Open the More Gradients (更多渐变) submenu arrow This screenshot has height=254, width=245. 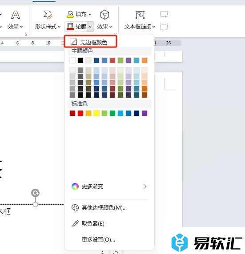click(x=145, y=187)
